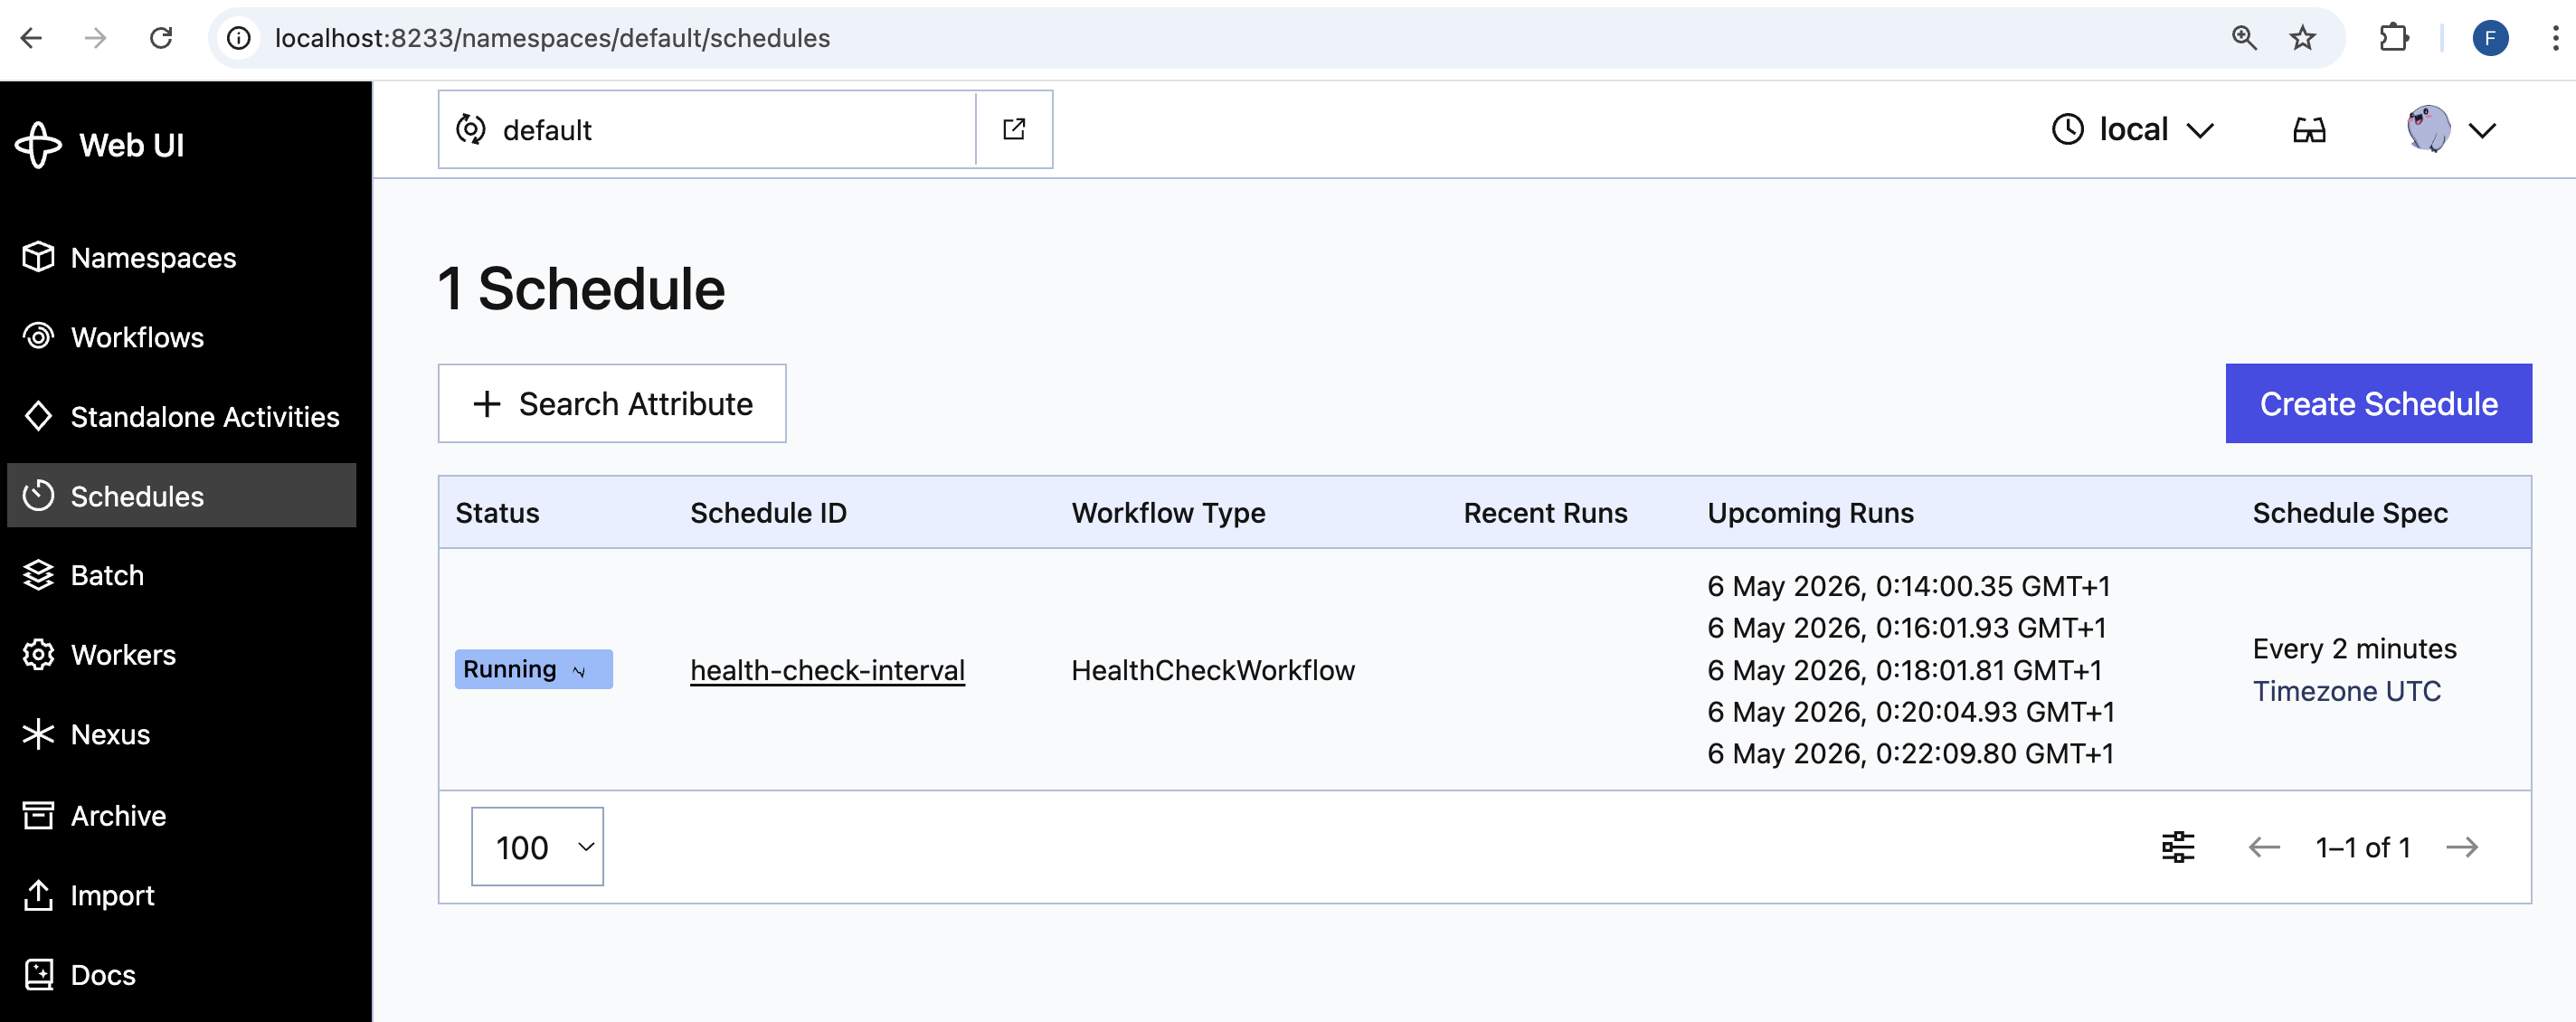Open the browser extensions puzzle icon
Screen dimensions: 2576x1022
tap(2393, 38)
